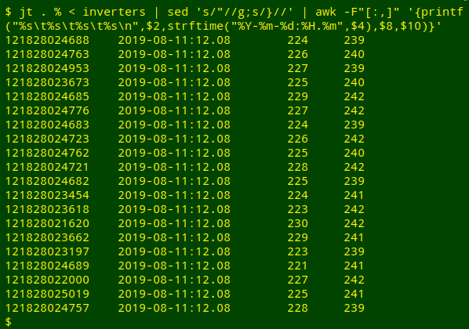Screen dimensions: 469x329
Task: Click value 242 in row 121828024776
Action: [x=354, y=110]
